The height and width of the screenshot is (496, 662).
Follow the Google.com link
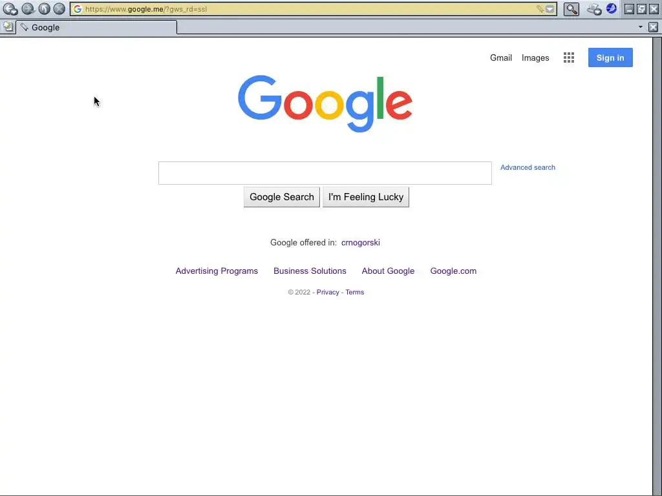coord(453,271)
